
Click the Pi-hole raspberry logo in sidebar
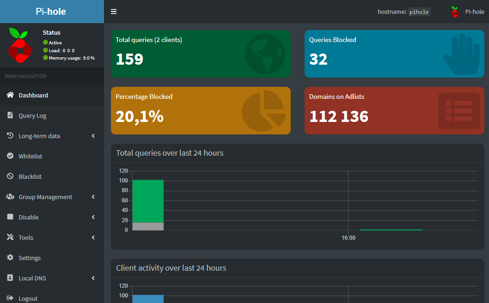point(20,45)
